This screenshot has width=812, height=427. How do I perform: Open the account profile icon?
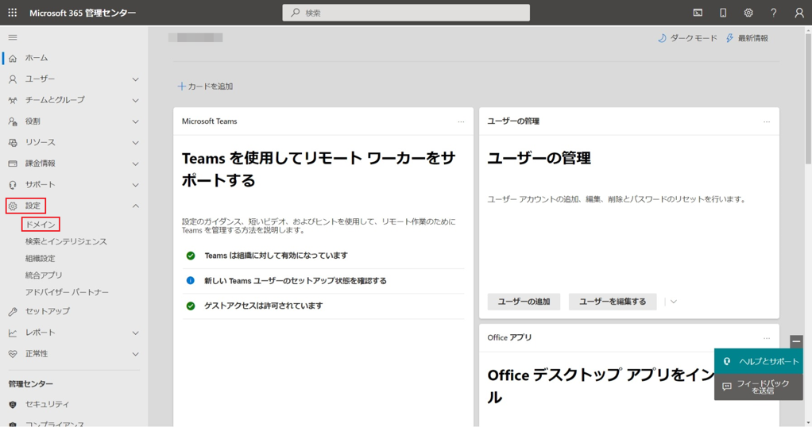pos(799,13)
